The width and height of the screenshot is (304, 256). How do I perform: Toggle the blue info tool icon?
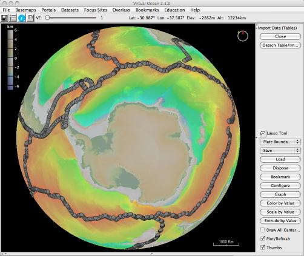coord(21,18)
